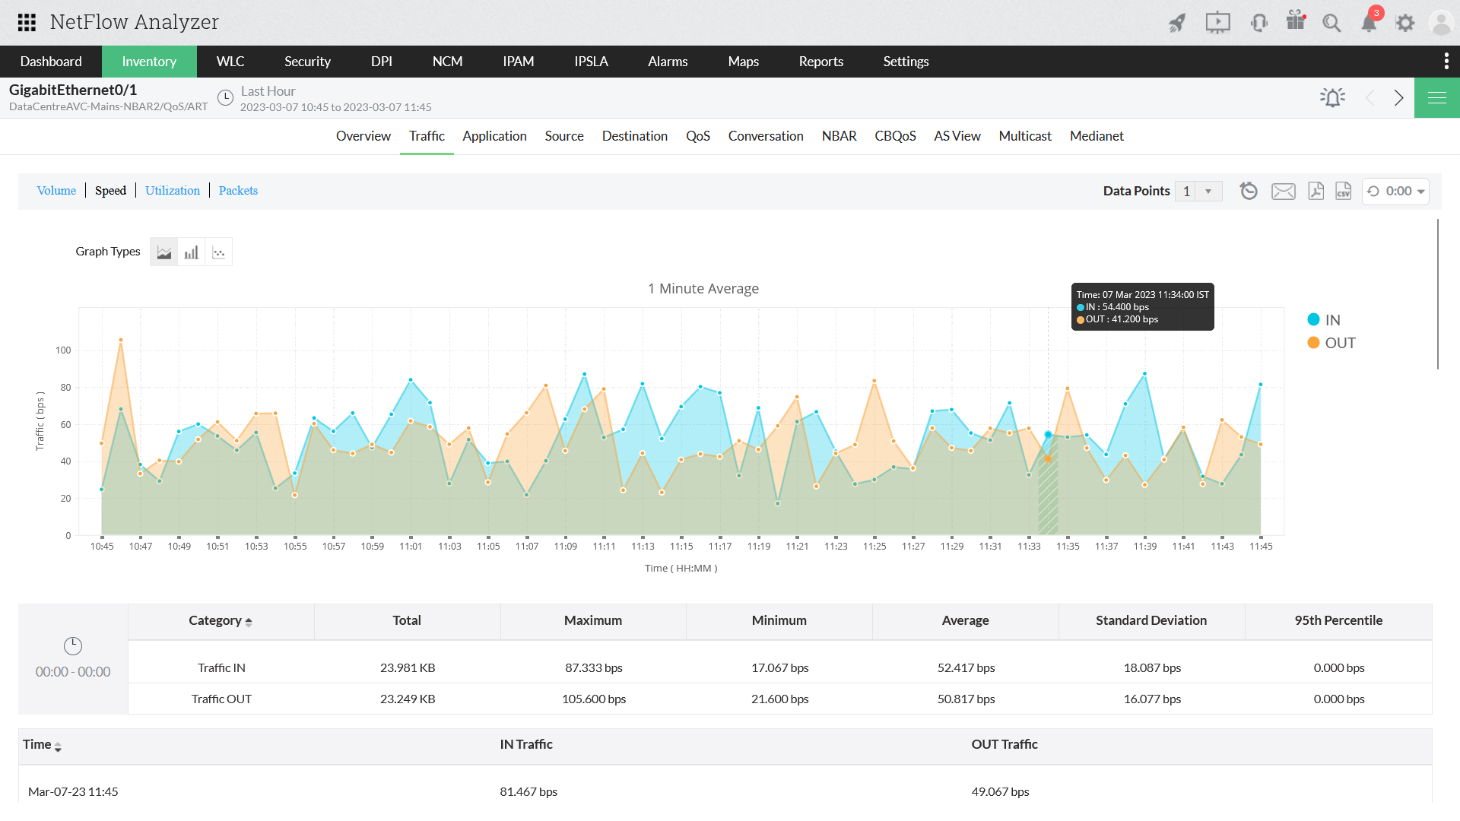Open the overflow menu beside Settings
Image resolution: width=1460 pixels, height=821 pixels.
click(x=1448, y=62)
